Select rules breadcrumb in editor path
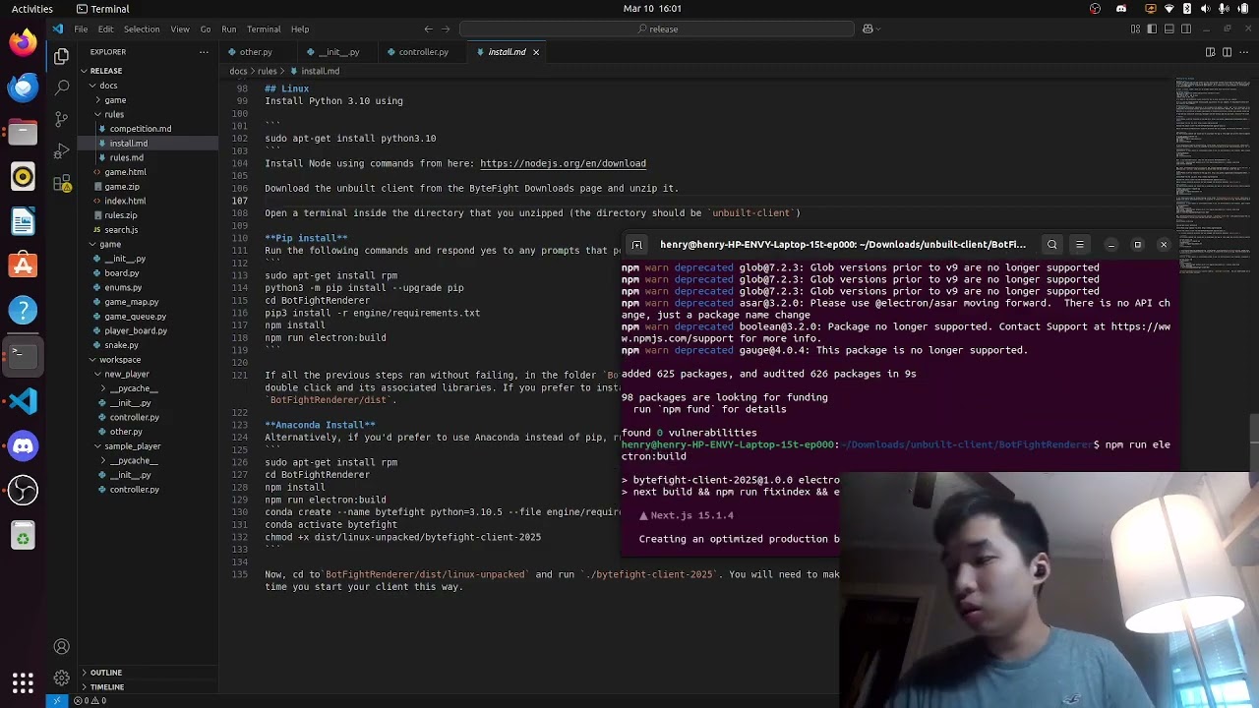Viewport: 1259px width, 708px height. (268, 71)
